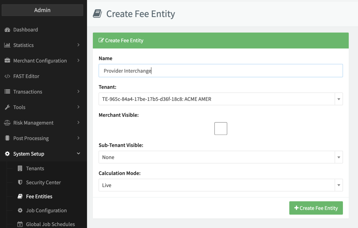Click the Risk Management scales icon
The height and width of the screenshot is (228, 358).
[7, 123]
